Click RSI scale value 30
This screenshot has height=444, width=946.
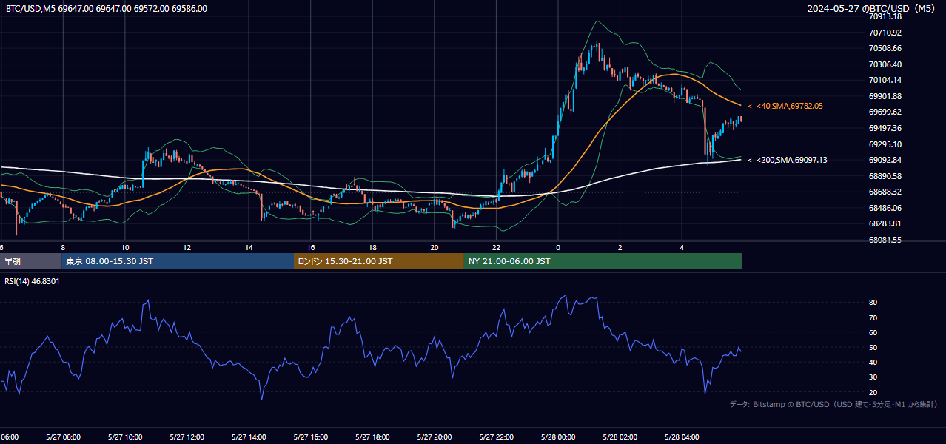pos(873,377)
